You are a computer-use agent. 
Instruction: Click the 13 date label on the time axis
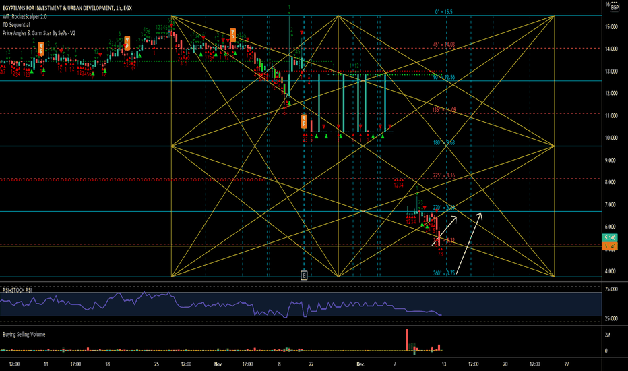444,364
